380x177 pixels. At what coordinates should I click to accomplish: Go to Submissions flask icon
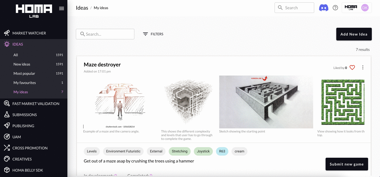7,115
